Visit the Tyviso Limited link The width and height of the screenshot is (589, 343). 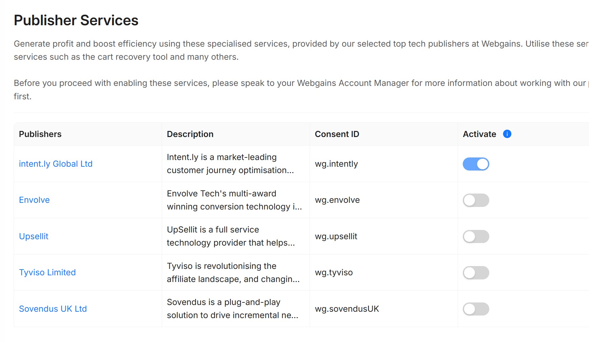(47, 272)
